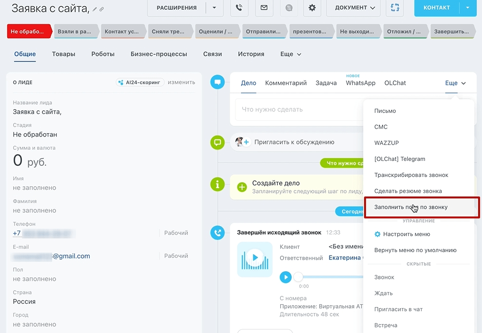The image size is (482, 333).
Task: Play the call recording round play button
Action: [x=286, y=277]
